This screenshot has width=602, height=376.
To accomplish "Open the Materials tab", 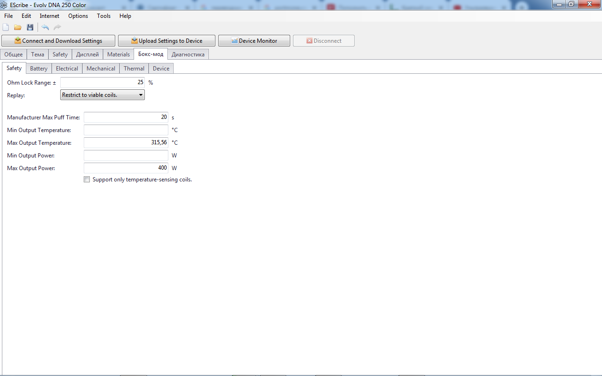I will click(x=118, y=55).
